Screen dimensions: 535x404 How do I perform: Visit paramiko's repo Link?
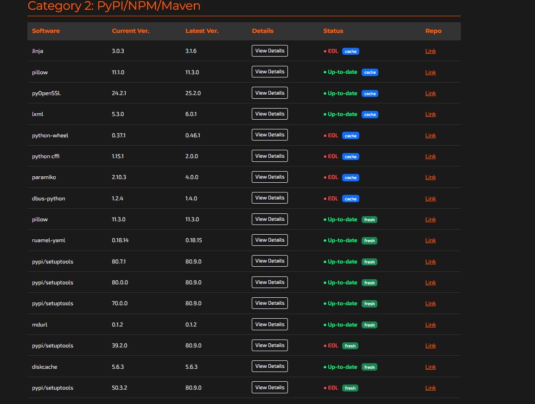pyautogui.click(x=430, y=177)
